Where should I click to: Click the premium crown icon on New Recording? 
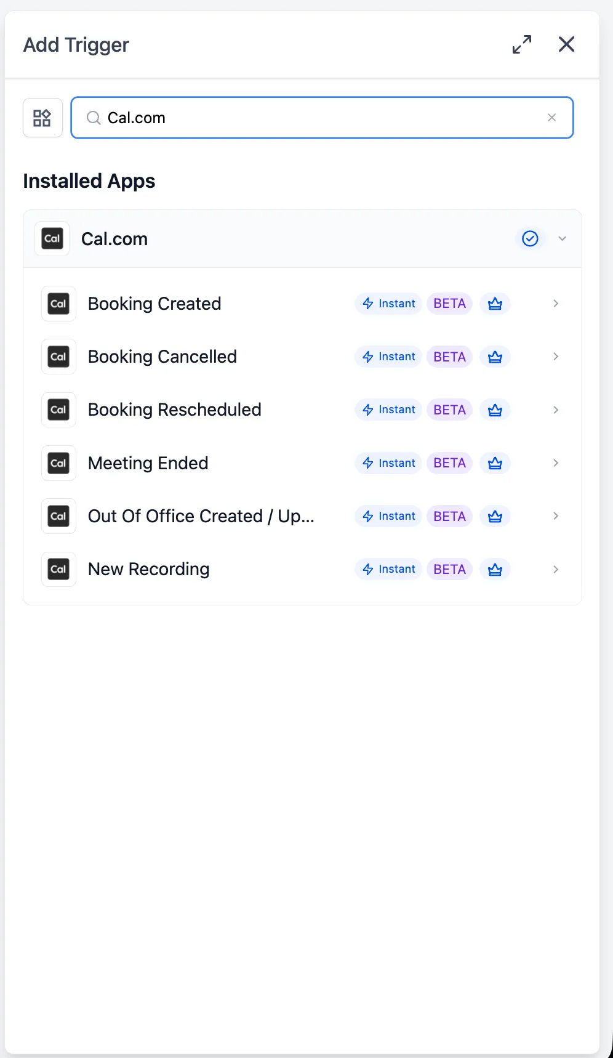[x=495, y=569]
